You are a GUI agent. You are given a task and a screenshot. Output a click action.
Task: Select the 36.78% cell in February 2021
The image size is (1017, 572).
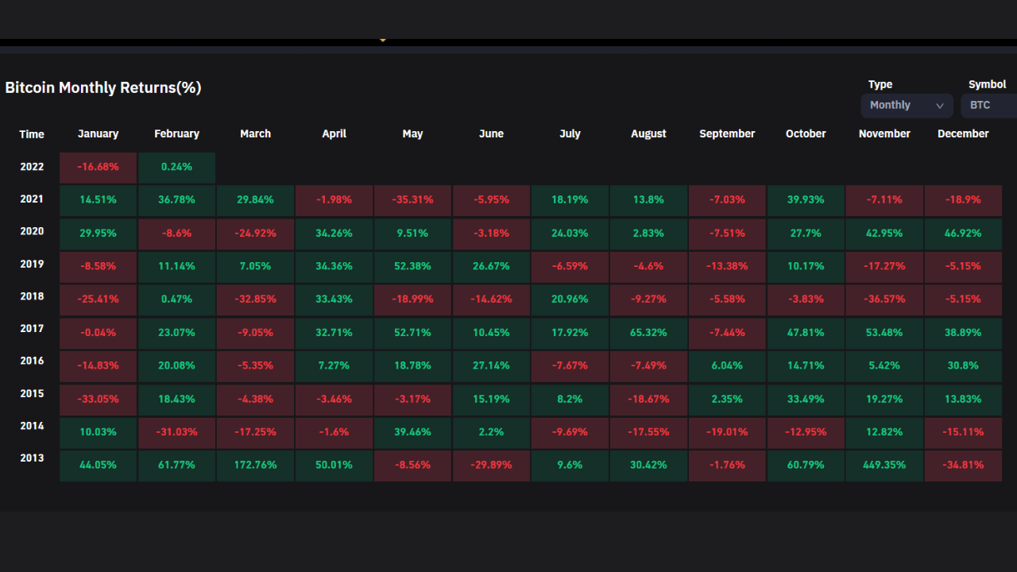click(177, 200)
